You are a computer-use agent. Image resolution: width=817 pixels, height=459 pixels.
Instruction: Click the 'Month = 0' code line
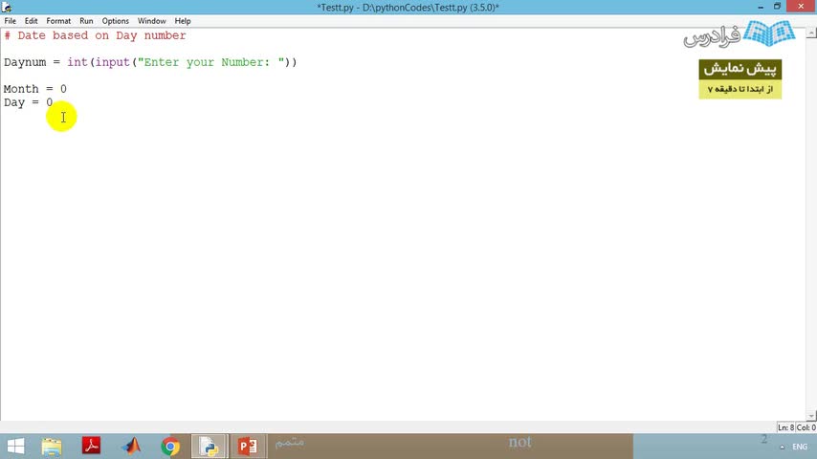click(34, 89)
